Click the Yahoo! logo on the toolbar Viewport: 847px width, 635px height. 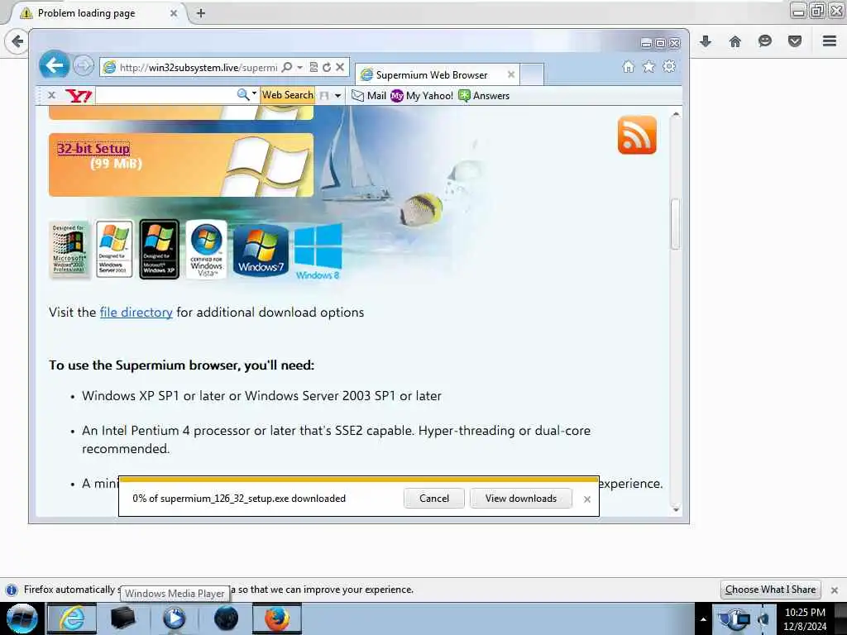coord(79,96)
